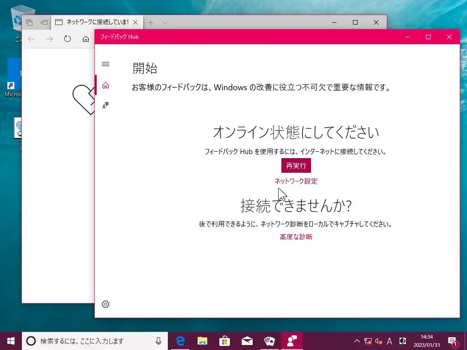Open the Windows Start menu

point(11,341)
